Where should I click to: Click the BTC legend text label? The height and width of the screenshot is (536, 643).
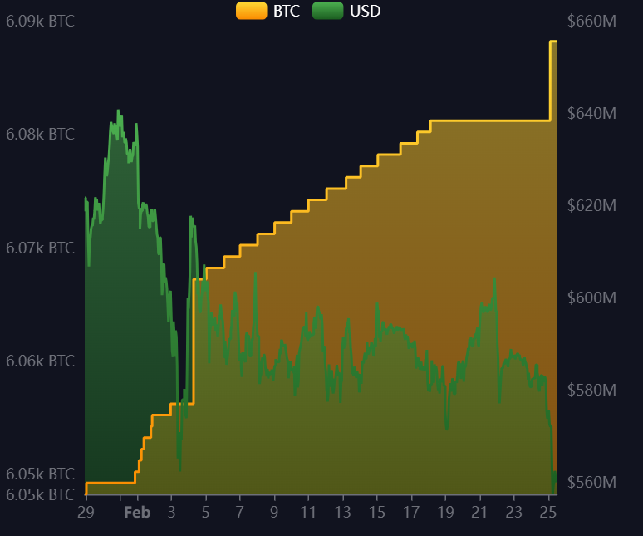[287, 11]
